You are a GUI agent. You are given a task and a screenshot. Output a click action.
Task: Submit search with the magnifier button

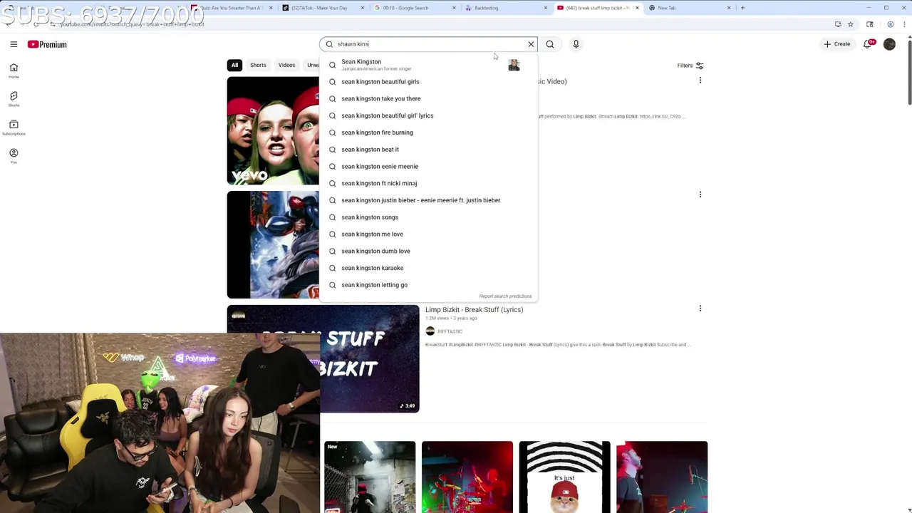point(549,44)
